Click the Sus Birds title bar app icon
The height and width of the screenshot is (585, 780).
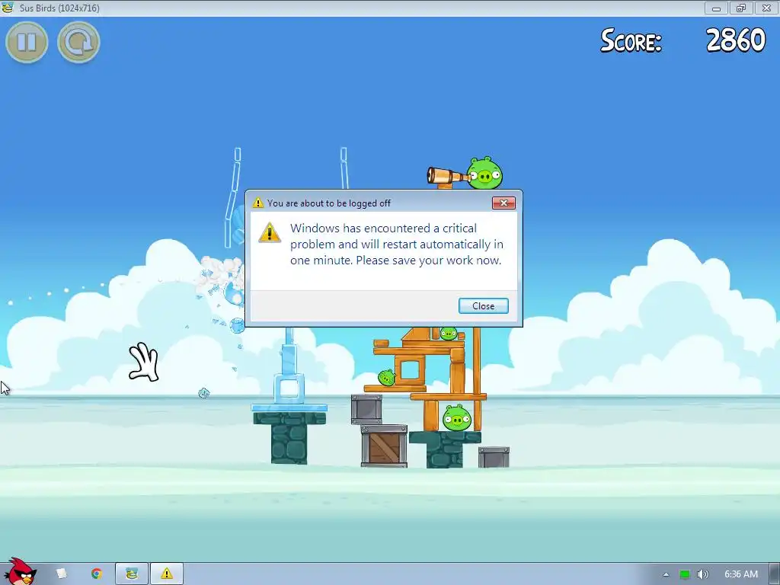pos(8,8)
